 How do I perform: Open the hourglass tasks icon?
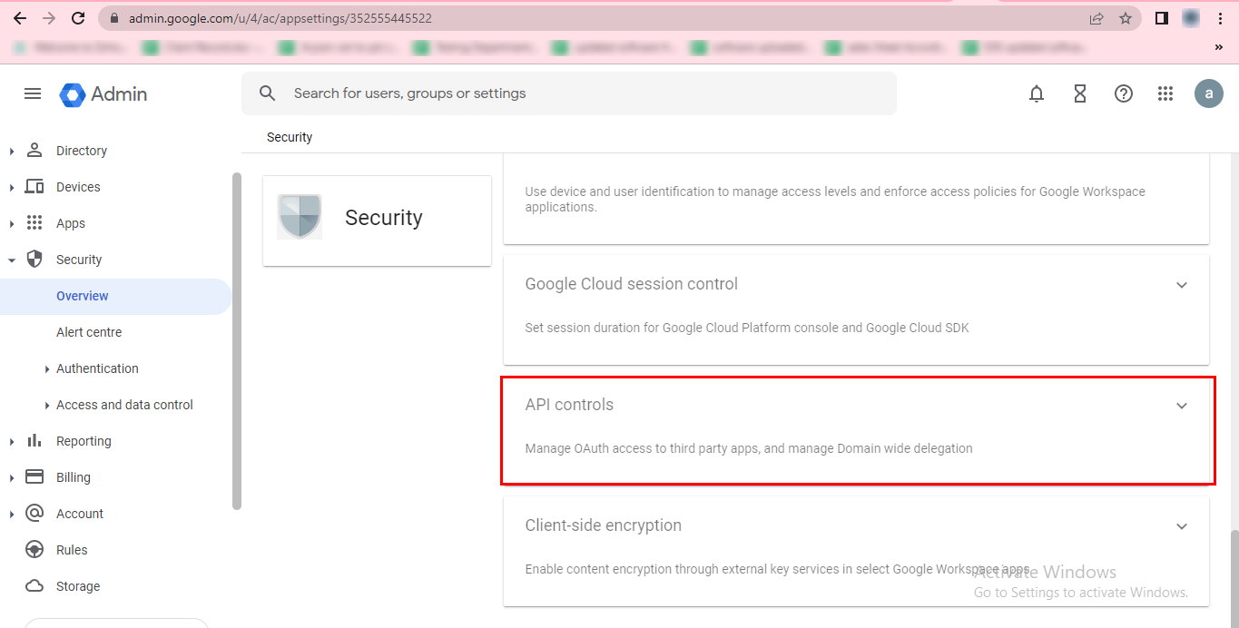tap(1080, 93)
